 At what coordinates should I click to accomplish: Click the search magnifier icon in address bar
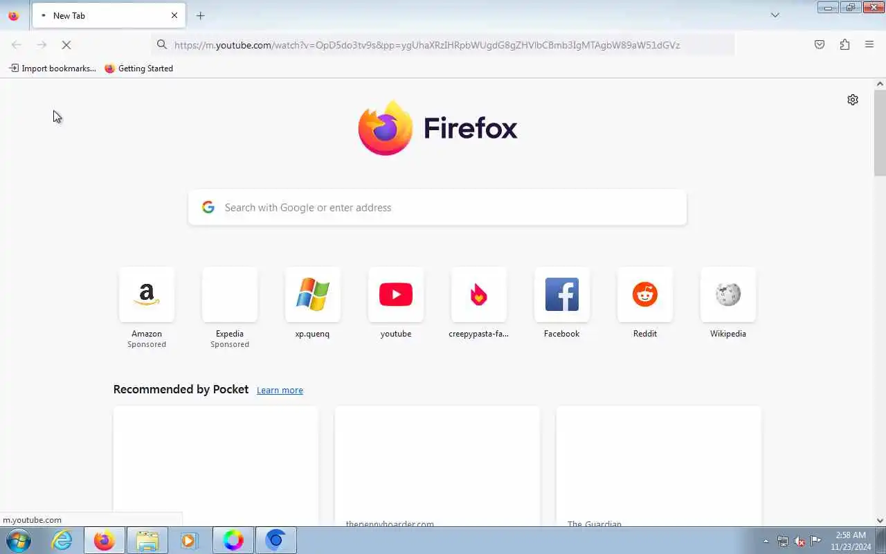(162, 44)
